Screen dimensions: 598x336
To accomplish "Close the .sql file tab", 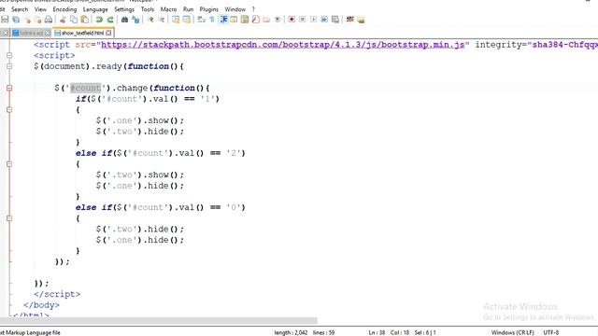I will pos(48,34).
